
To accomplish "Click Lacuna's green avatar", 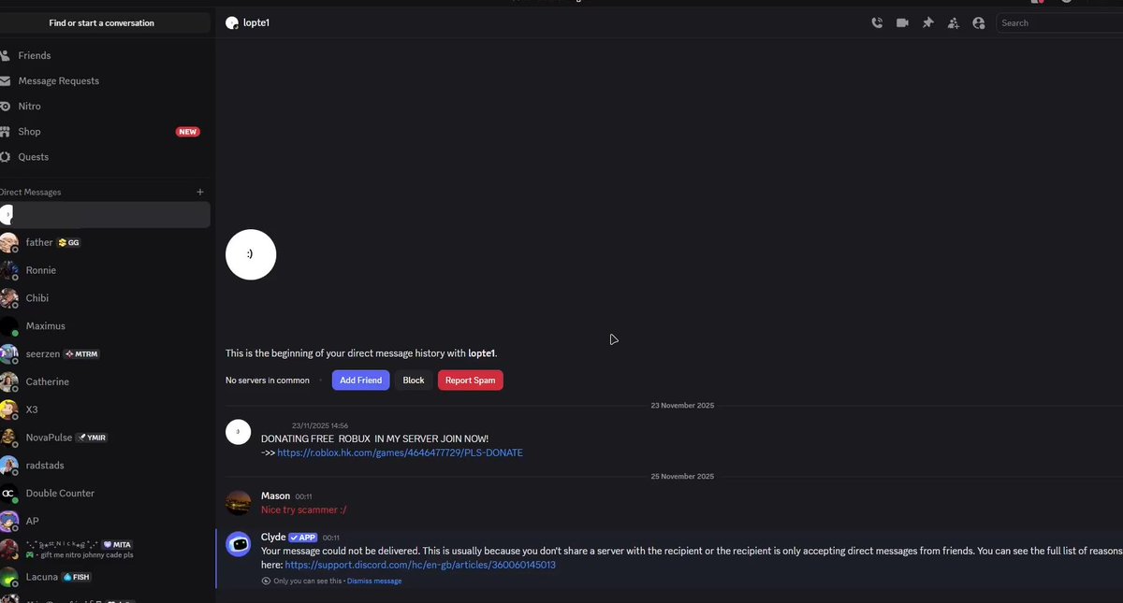I will pos(7,577).
